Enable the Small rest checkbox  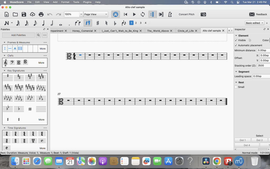pos(236,87)
